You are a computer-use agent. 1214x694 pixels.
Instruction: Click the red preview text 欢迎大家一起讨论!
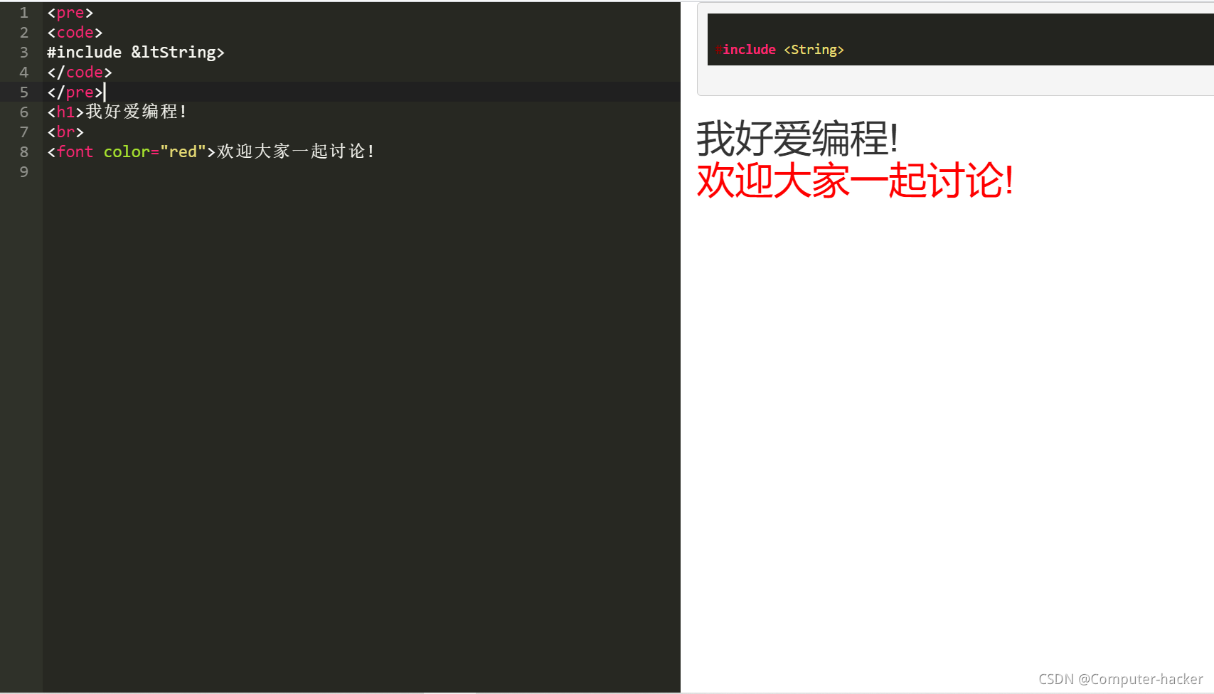click(x=853, y=182)
